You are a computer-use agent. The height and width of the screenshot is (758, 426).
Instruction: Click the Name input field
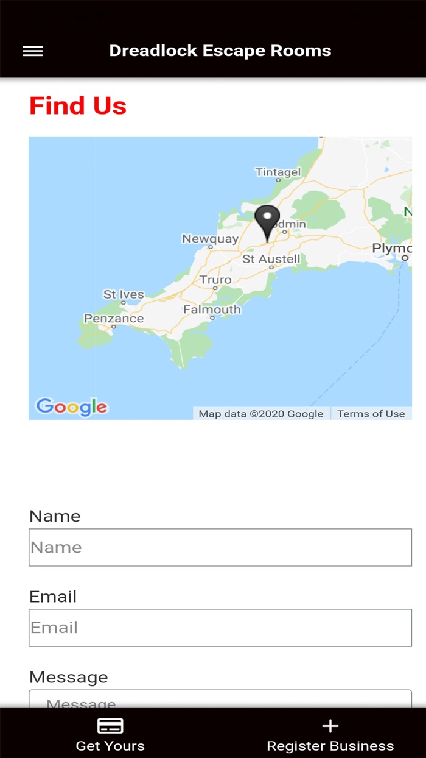(220, 547)
